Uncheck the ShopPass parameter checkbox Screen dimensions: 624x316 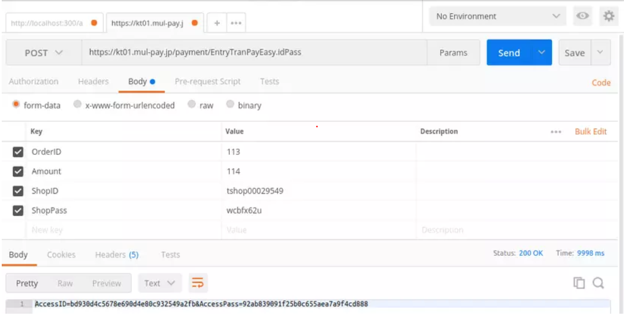(18, 210)
